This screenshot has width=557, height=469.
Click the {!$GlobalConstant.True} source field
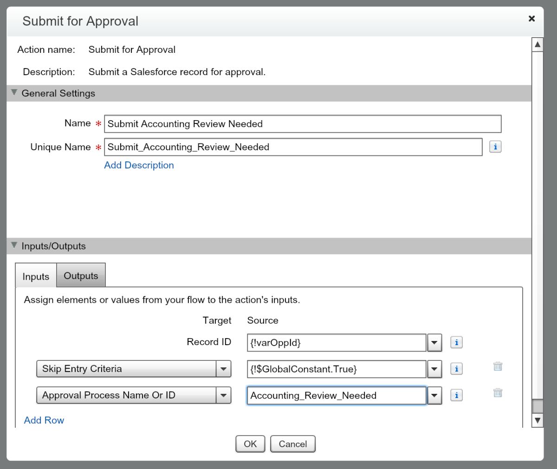click(x=337, y=369)
